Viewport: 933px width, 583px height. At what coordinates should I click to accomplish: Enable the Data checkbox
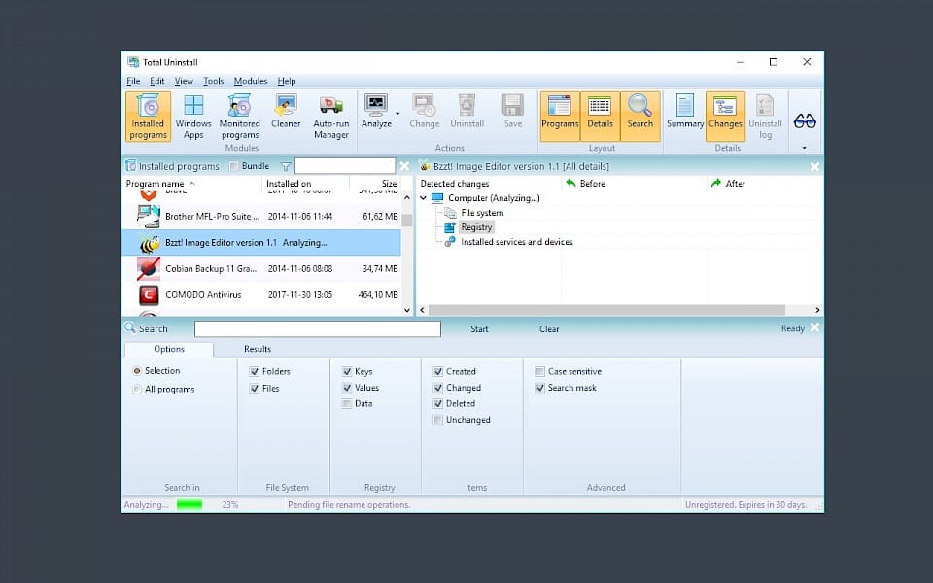(x=347, y=404)
